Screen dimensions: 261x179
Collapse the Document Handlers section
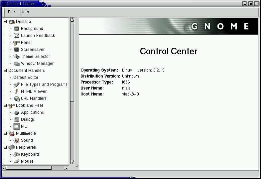pos(5,71)
